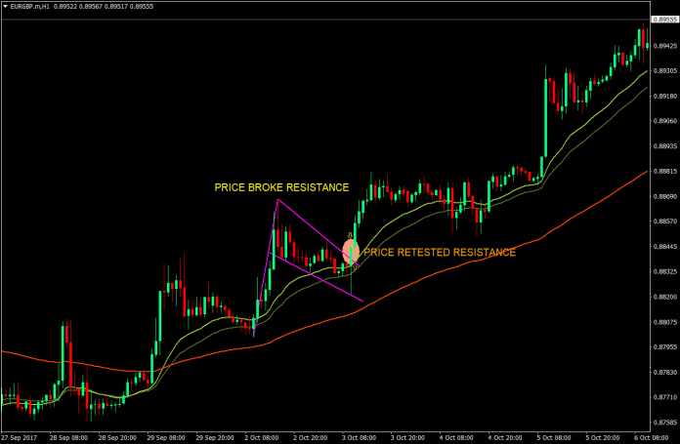Click the dropdown triangle beside EURGBP.m,H1
Viewport: 680px width, 444px height.
(4, 8)
